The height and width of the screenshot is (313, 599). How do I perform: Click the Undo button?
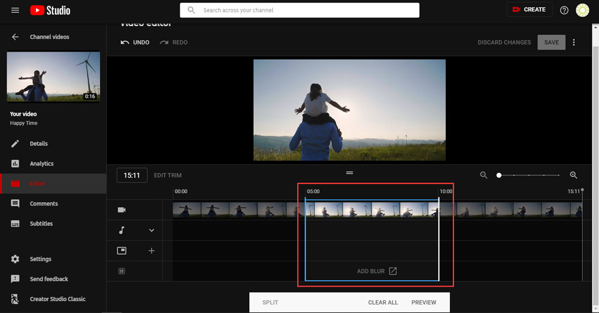(x=135, y=43)
